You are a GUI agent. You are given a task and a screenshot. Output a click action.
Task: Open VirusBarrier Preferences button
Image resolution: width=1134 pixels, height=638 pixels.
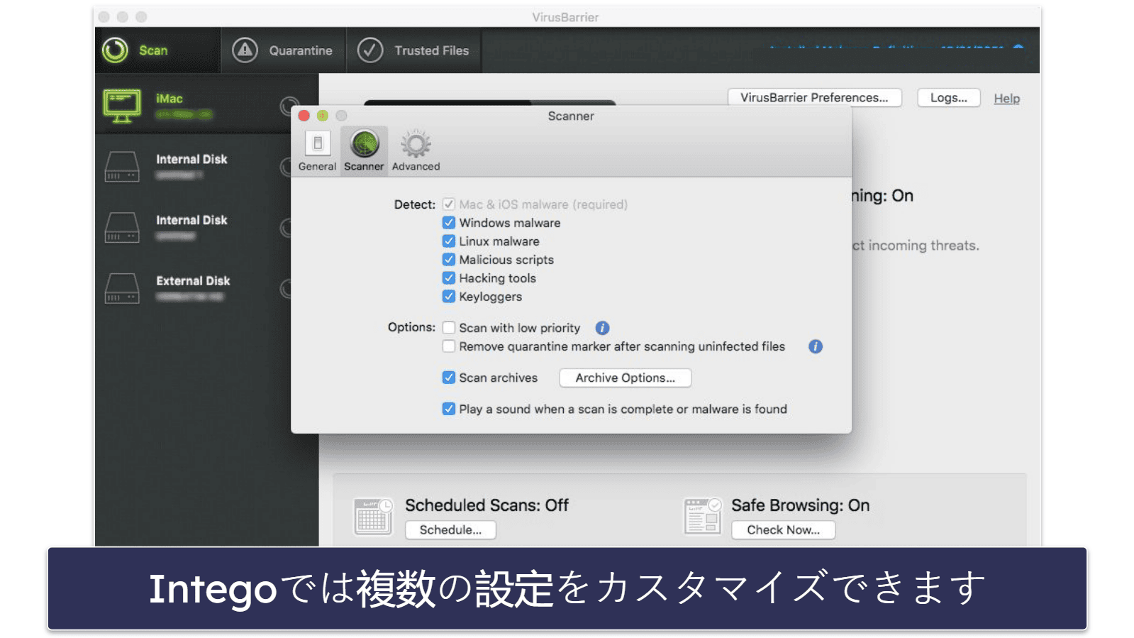(x=814, y=98)
